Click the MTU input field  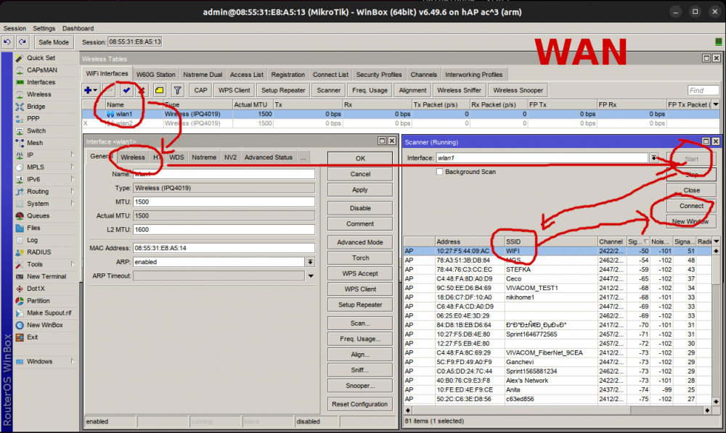[223, 202]
